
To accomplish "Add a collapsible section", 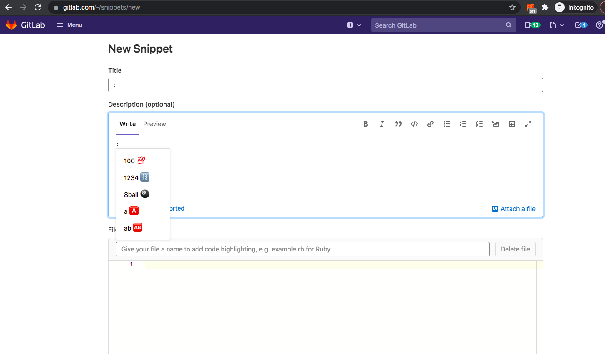I will pyautogui.click(x=496, y=124).
